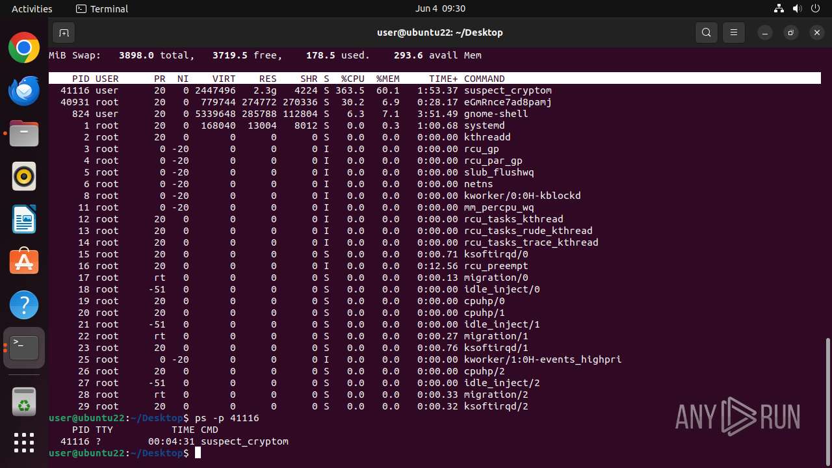Click the rcu_tasks_trace_kthread entry
This screenshot has width=832, height=468.
(531, 242)
